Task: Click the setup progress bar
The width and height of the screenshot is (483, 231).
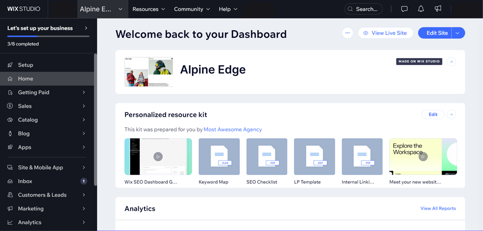Action: 49,36
